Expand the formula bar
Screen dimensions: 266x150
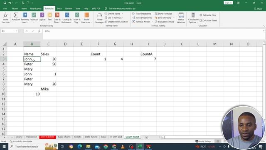coord(264,31)
